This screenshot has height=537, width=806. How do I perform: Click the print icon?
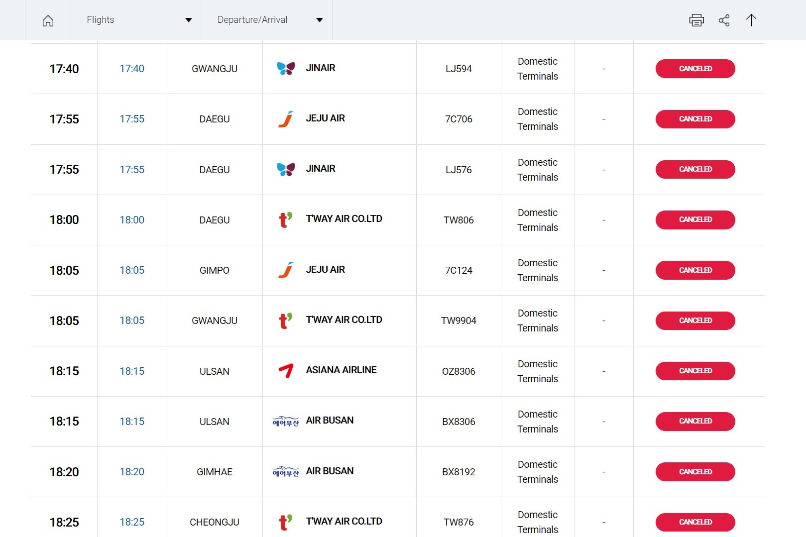pos(696,20)
